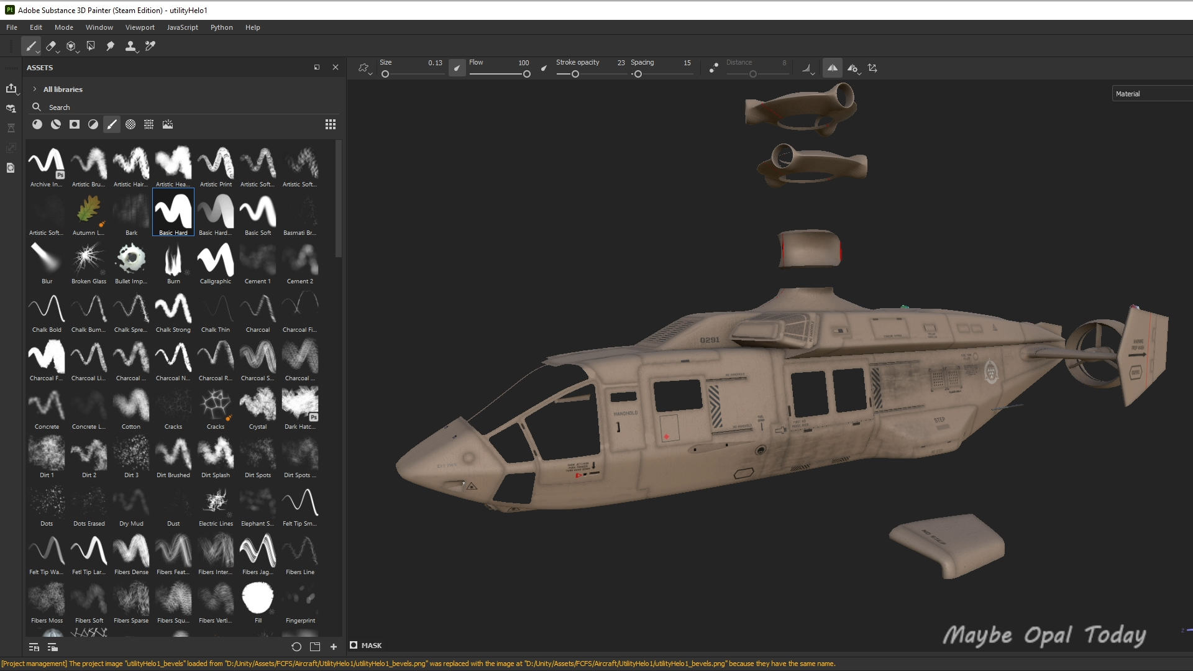This screenshot has width=1193, height=671.
Task: Open the Mode menu
Action: pos(63,27)
